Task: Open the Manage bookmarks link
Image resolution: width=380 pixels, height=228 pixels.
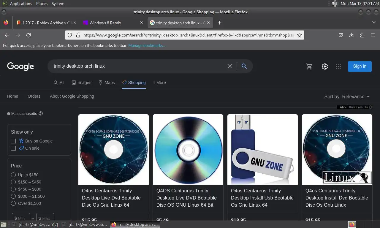Action: coord(147,45)
